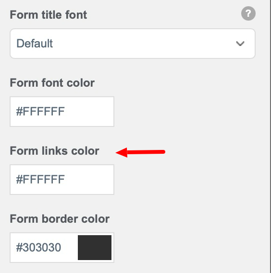This screenshot has height=273, width=271.
Task: Click the Form title font label
Action: pos(49,15)
